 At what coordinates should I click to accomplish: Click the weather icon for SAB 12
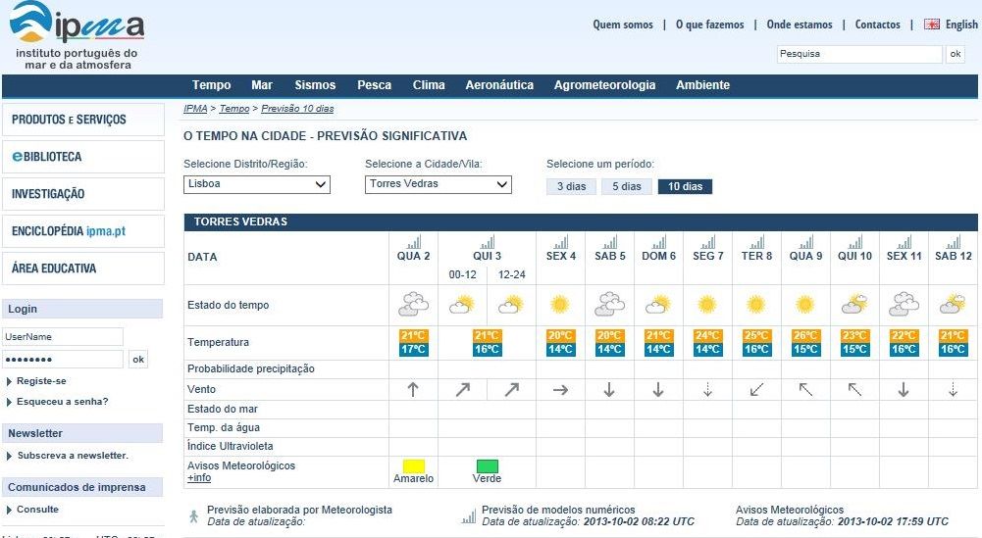tap(953, 304)
